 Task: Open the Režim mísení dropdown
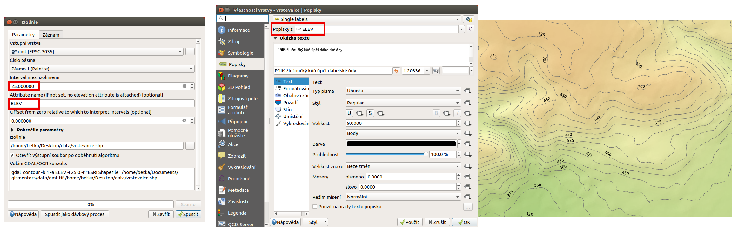(403, 197)
